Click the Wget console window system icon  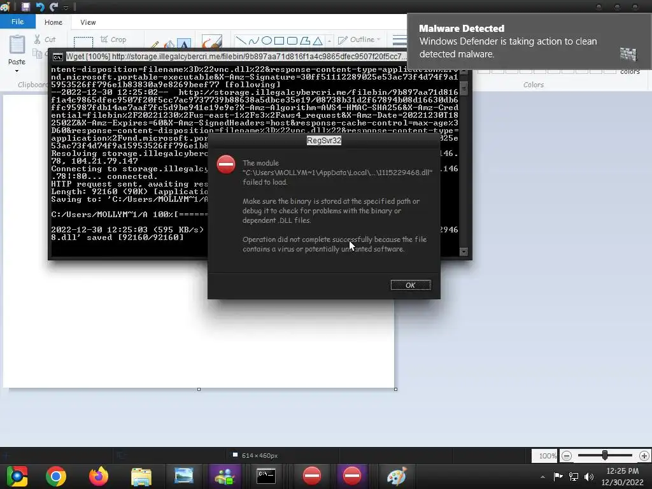[x=58, y=57]
